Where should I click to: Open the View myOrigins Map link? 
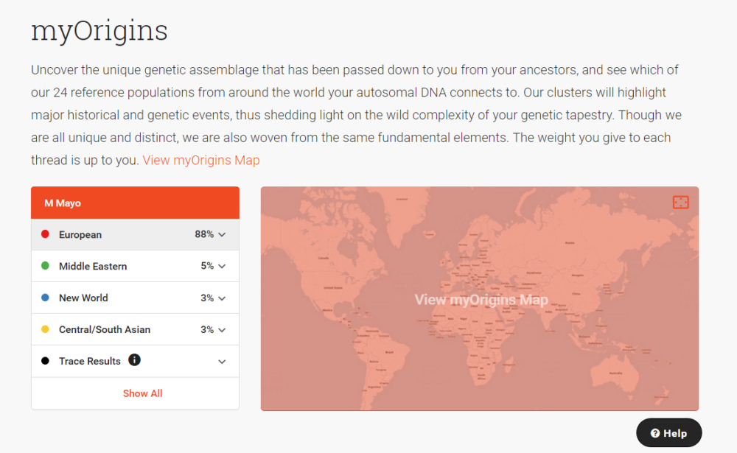coord(200,160)
